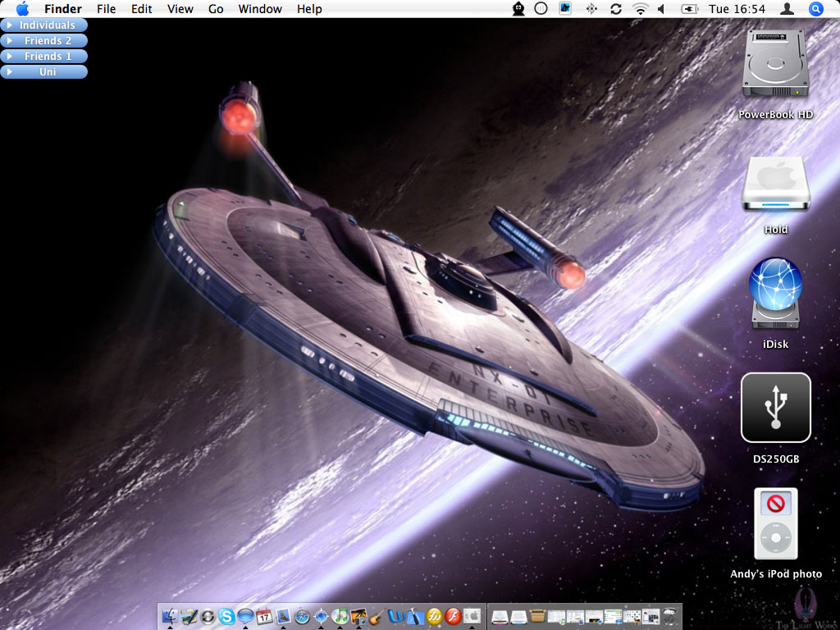This screenshot has width=840, height=630.
Task: Open the Window menu
Action: 260,8
